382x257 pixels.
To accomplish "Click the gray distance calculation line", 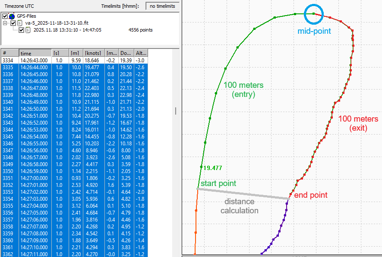I will coord(242,193).
